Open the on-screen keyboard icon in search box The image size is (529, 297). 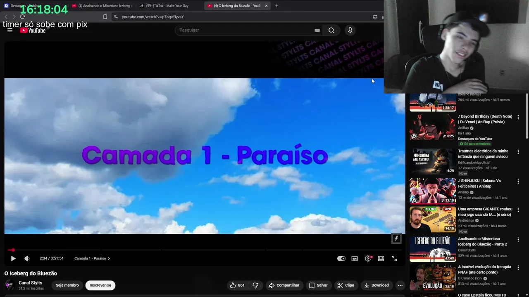coord(317,30)
